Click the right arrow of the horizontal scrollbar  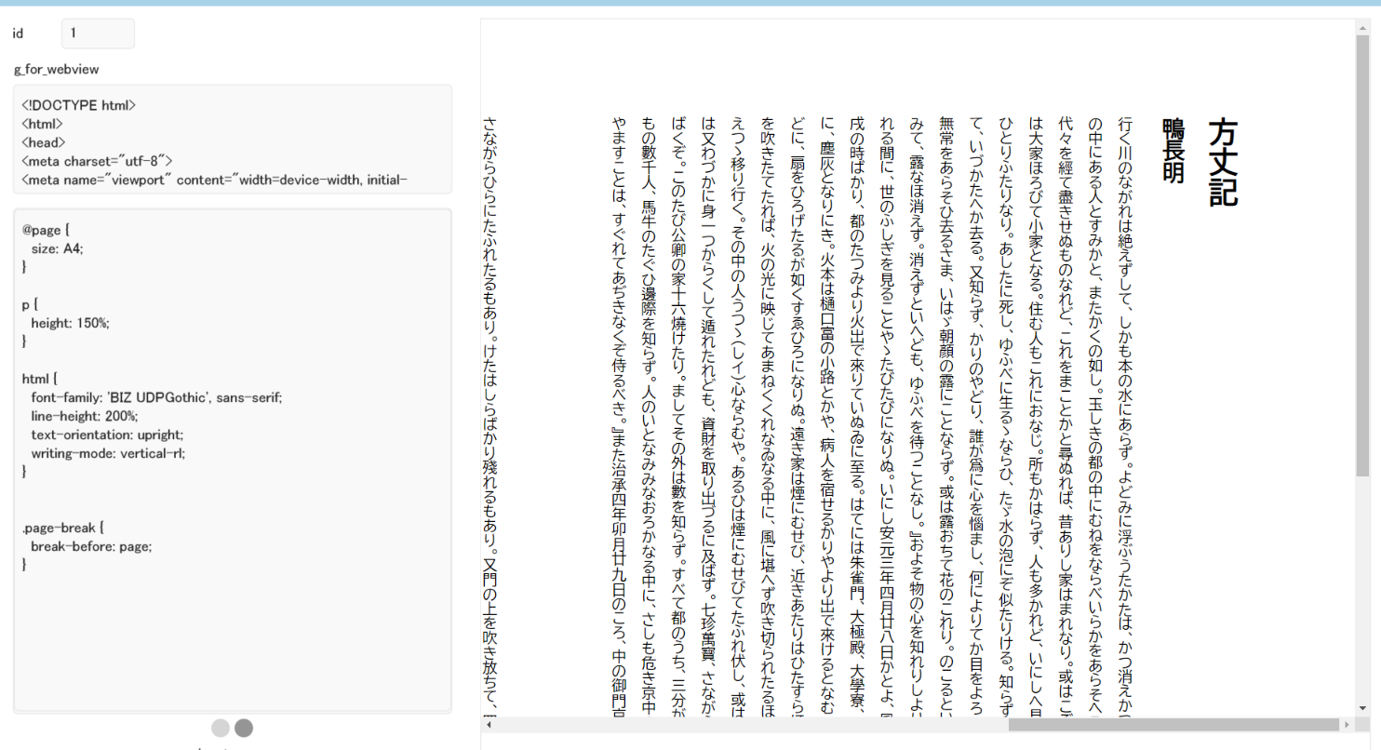click(1347, 724)
